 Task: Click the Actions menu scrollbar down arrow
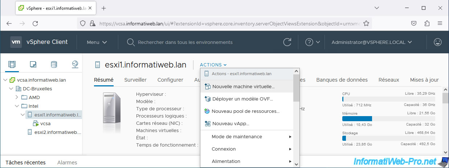pyautogui.click(x=297, y=164)
